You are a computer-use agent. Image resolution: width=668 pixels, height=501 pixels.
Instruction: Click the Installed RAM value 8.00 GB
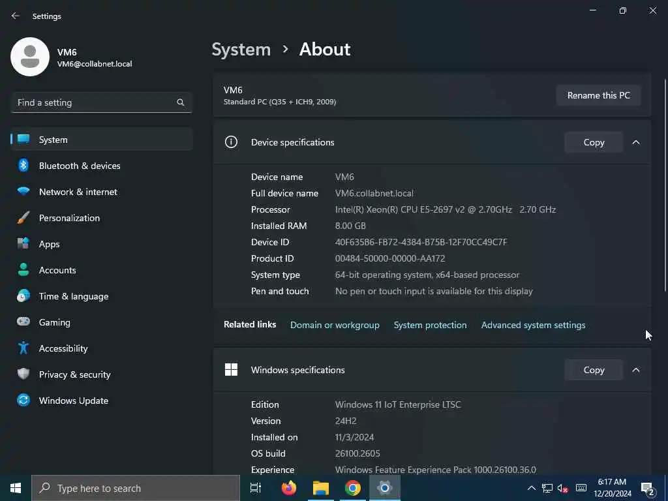click(x=350, y=226)
